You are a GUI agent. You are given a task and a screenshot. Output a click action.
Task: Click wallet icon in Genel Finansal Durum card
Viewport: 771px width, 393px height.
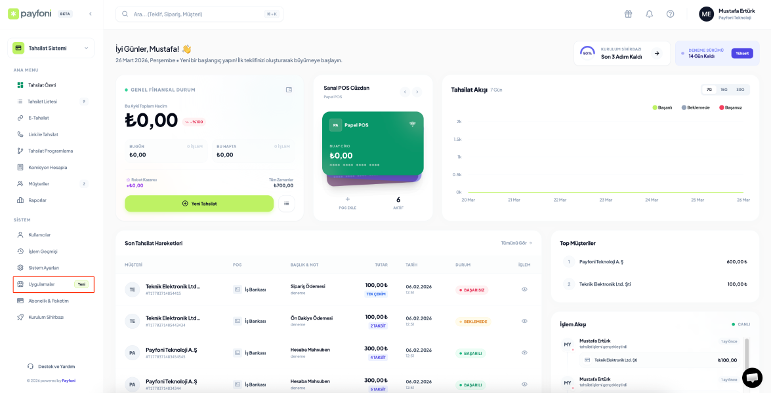(x=289, y=90)
